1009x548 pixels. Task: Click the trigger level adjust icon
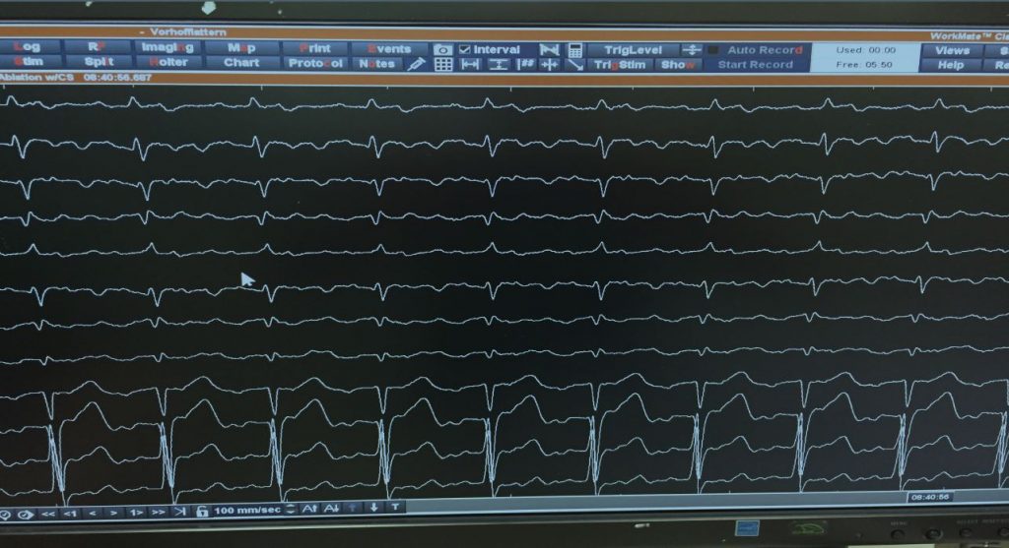point(692,49)
